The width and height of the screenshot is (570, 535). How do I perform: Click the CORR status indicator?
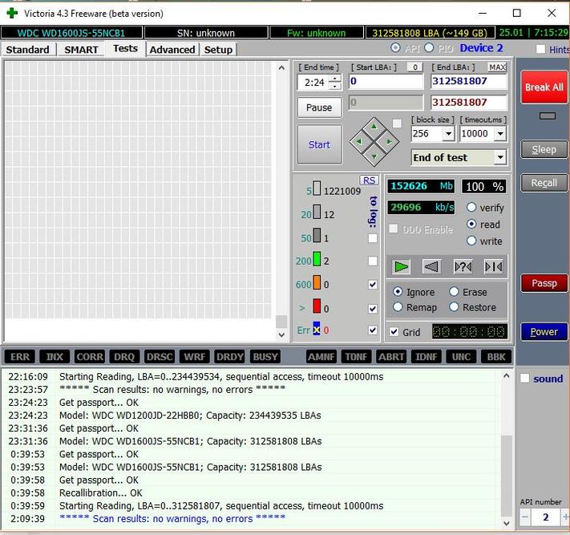tap(90, 357)
